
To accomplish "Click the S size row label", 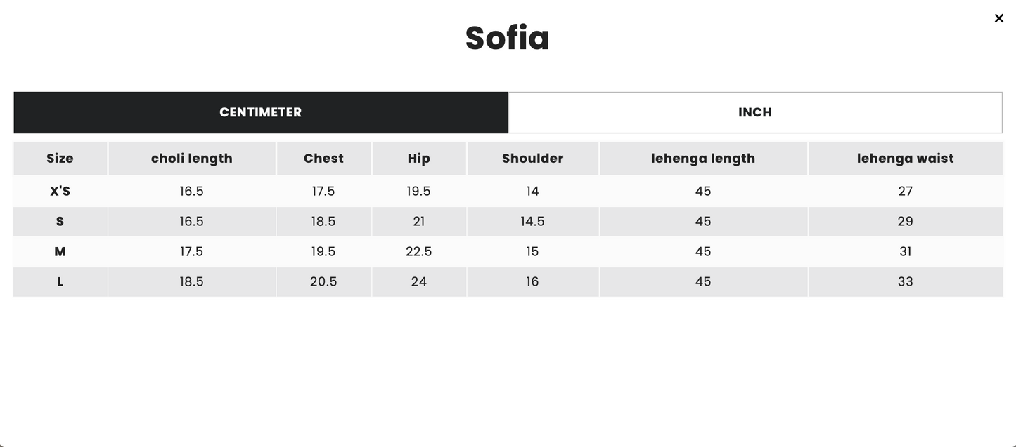I will 60,221.
